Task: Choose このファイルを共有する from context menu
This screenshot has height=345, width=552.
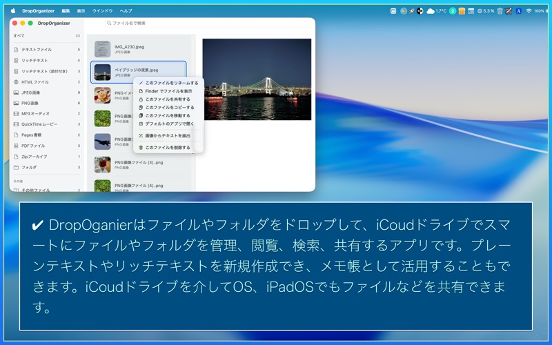Action: pyautogui.click(x=168, y=99)
